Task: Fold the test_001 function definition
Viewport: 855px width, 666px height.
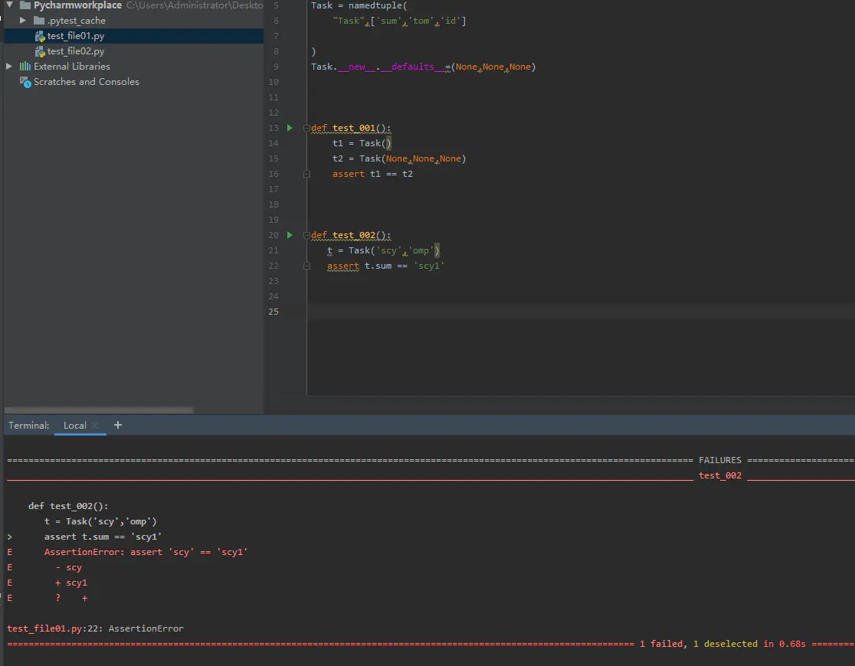Action: pyautogui.click(x=306, y=128)
